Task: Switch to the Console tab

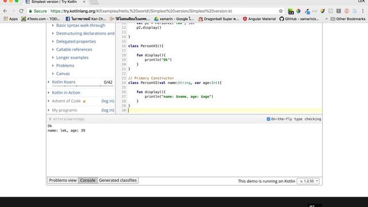Action: [87, 180]
